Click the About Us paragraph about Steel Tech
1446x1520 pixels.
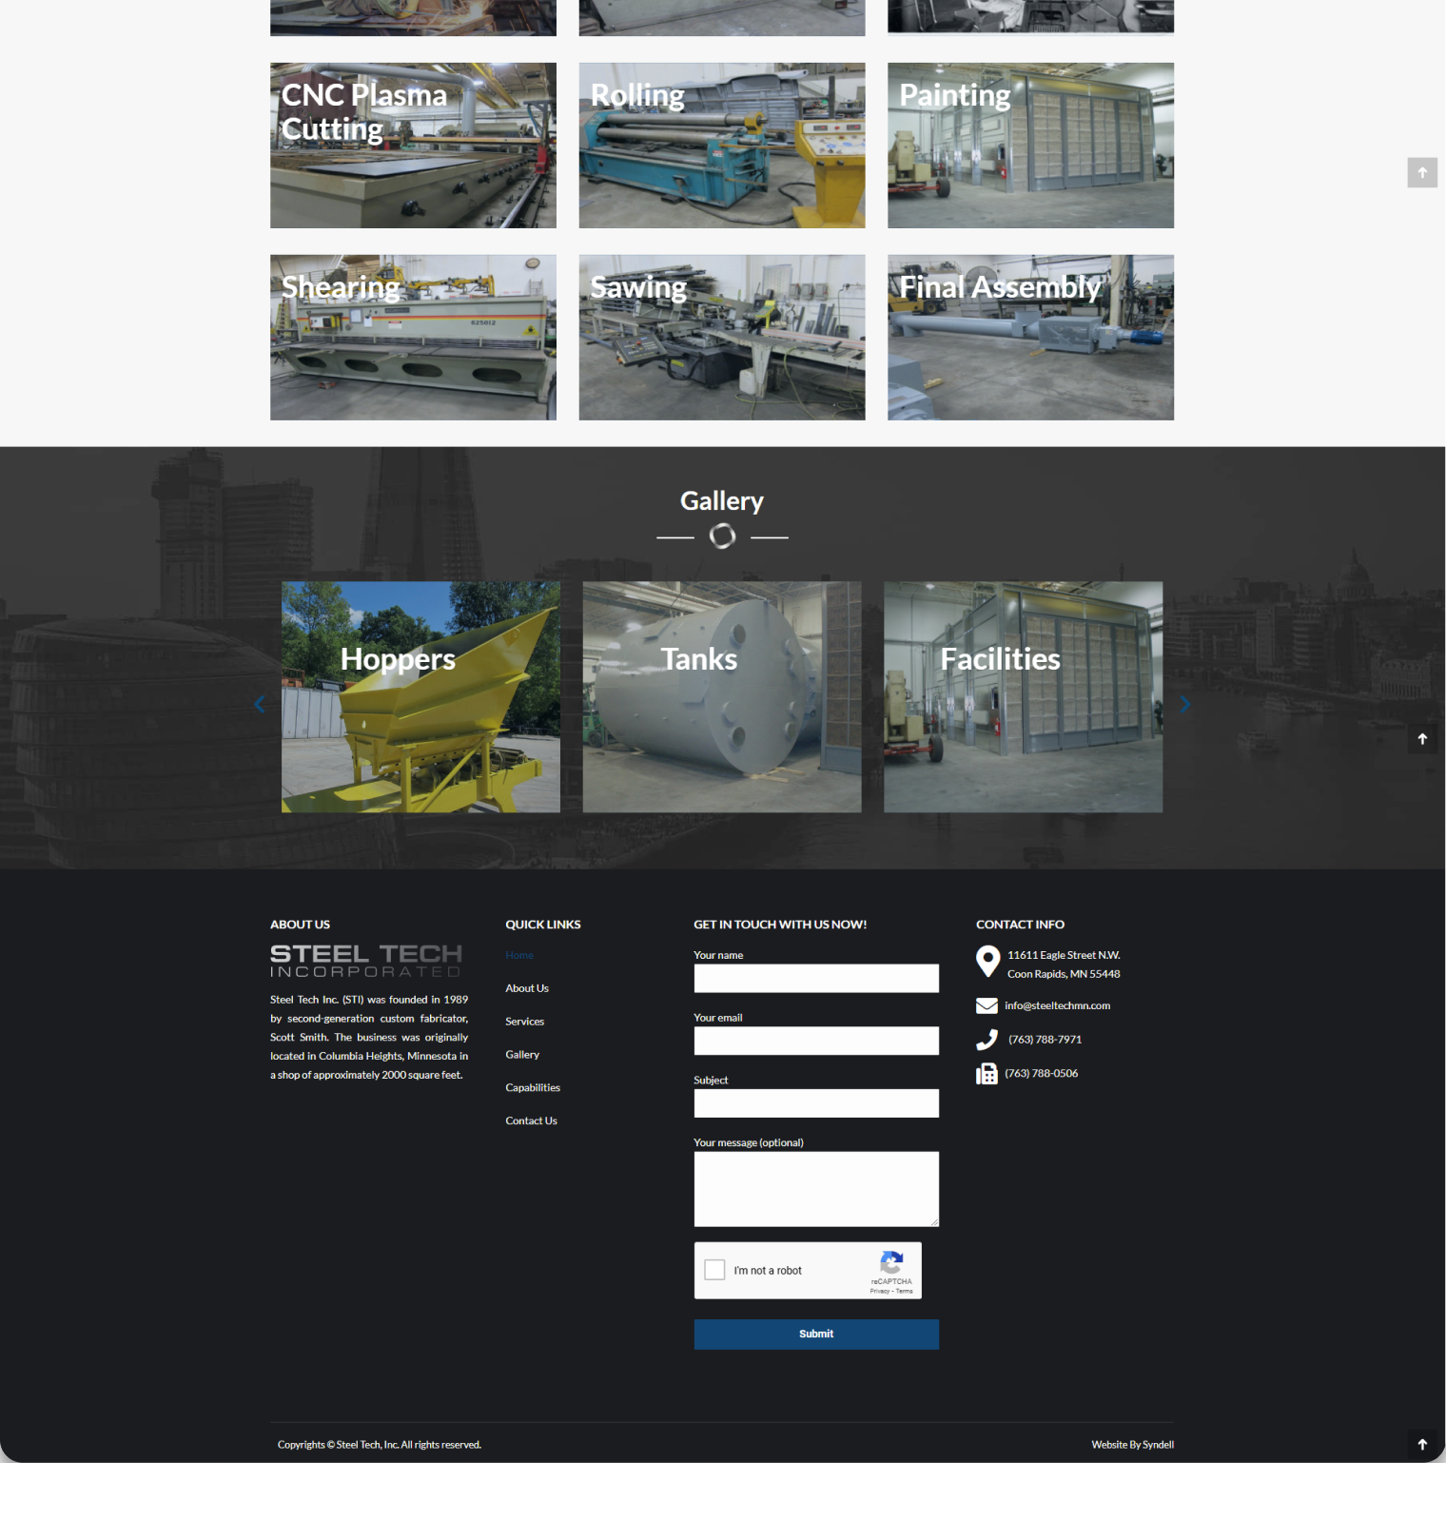point(369,1038)
